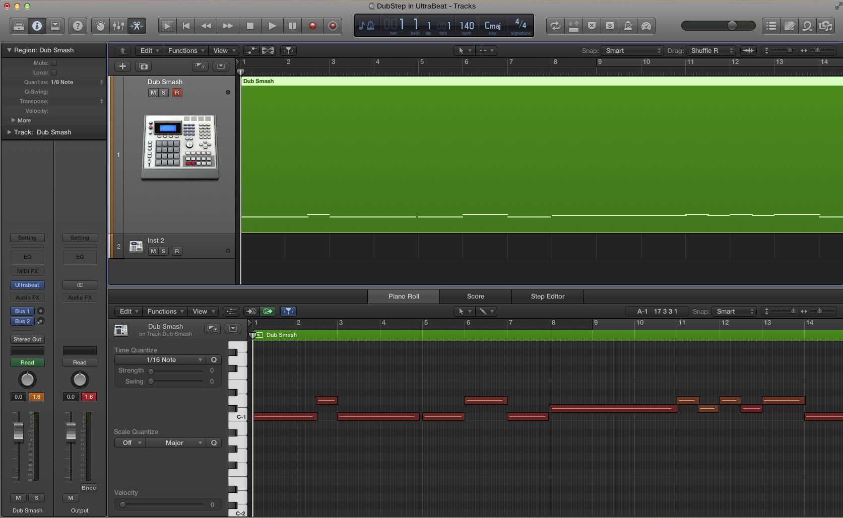The width and height of the screenshot is (843, 518).
Task: Click the Fast Forward button
Action: [228, 26]
